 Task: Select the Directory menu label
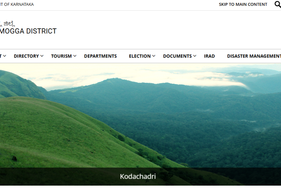26,56
